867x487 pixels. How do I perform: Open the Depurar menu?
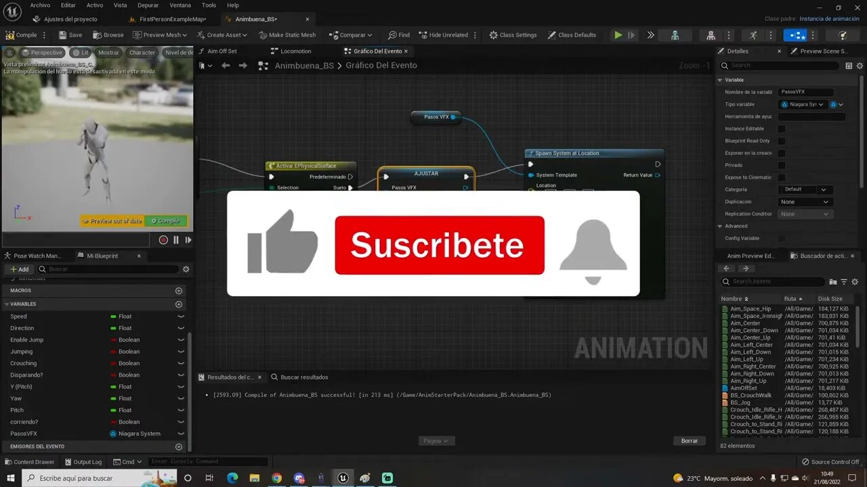148,5
